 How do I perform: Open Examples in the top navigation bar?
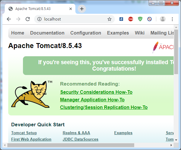coord(118,33)
